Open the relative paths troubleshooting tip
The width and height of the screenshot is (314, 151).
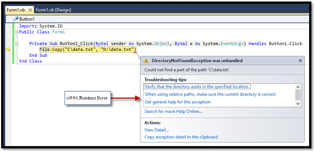[x=210, y=94]
